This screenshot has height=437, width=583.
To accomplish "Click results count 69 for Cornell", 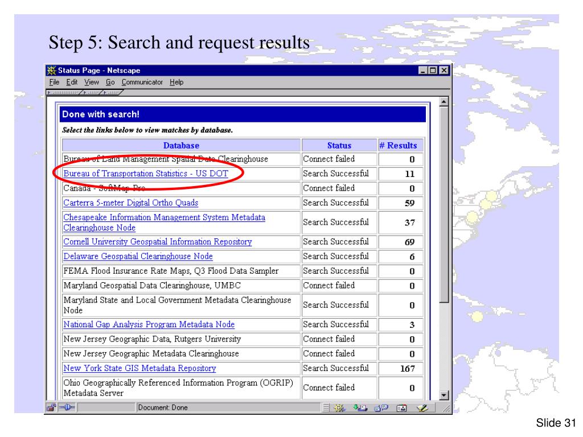I will pyautogui.click(x=410, y=242).
